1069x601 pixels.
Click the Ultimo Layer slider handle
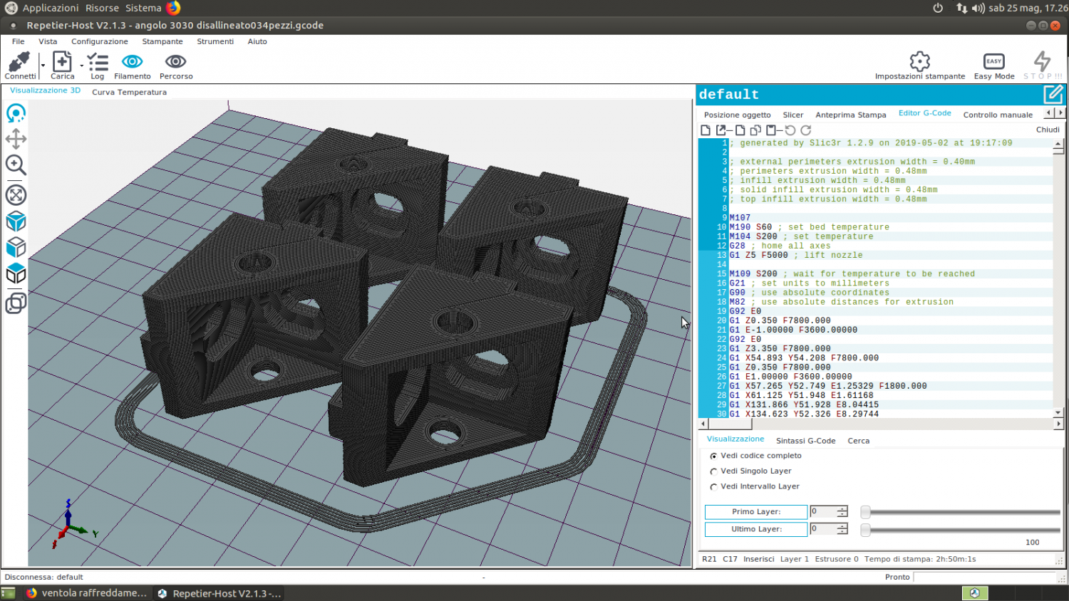point(865,530)
